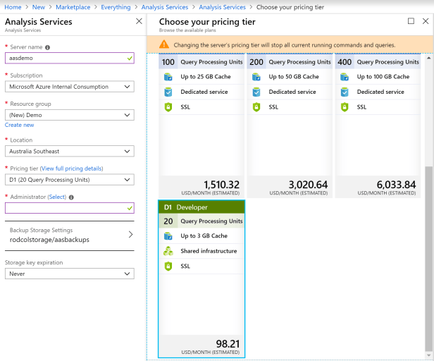Click '100 Query Processing Units' row
Image resolution: width=434 pixels, height=361 pixels.
(201, 62)
